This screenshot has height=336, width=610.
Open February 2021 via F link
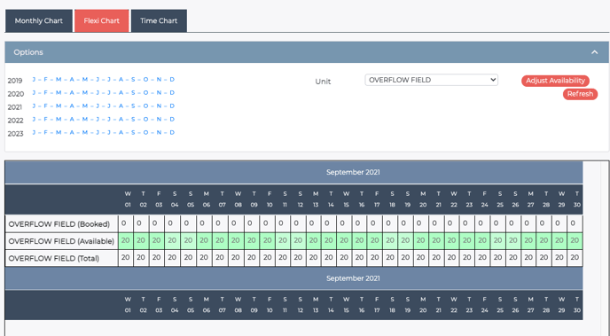click(x=45, y=105)
